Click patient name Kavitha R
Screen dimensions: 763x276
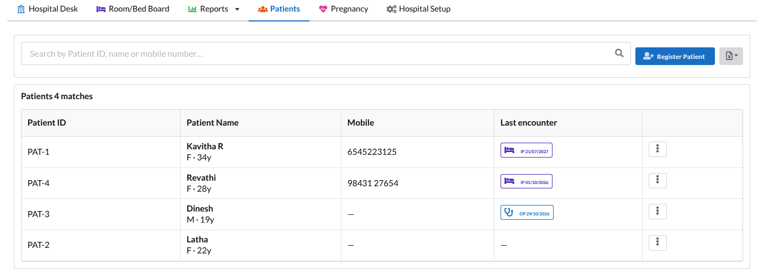click(x=205, y=147)
